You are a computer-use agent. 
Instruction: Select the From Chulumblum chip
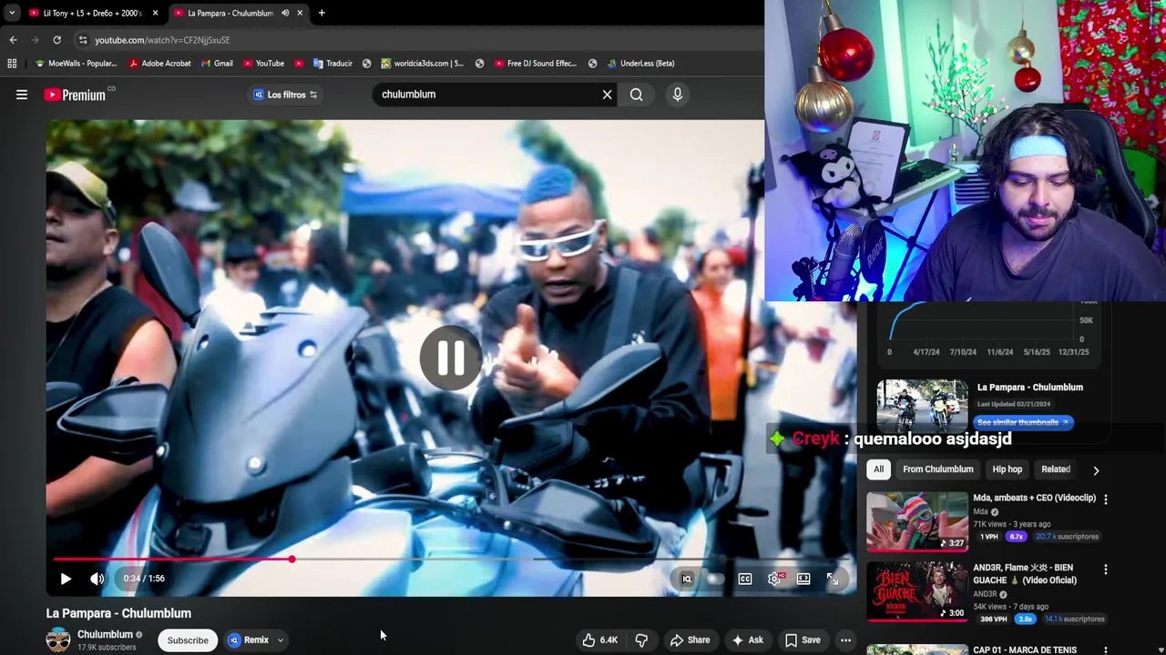click(938, 469)
